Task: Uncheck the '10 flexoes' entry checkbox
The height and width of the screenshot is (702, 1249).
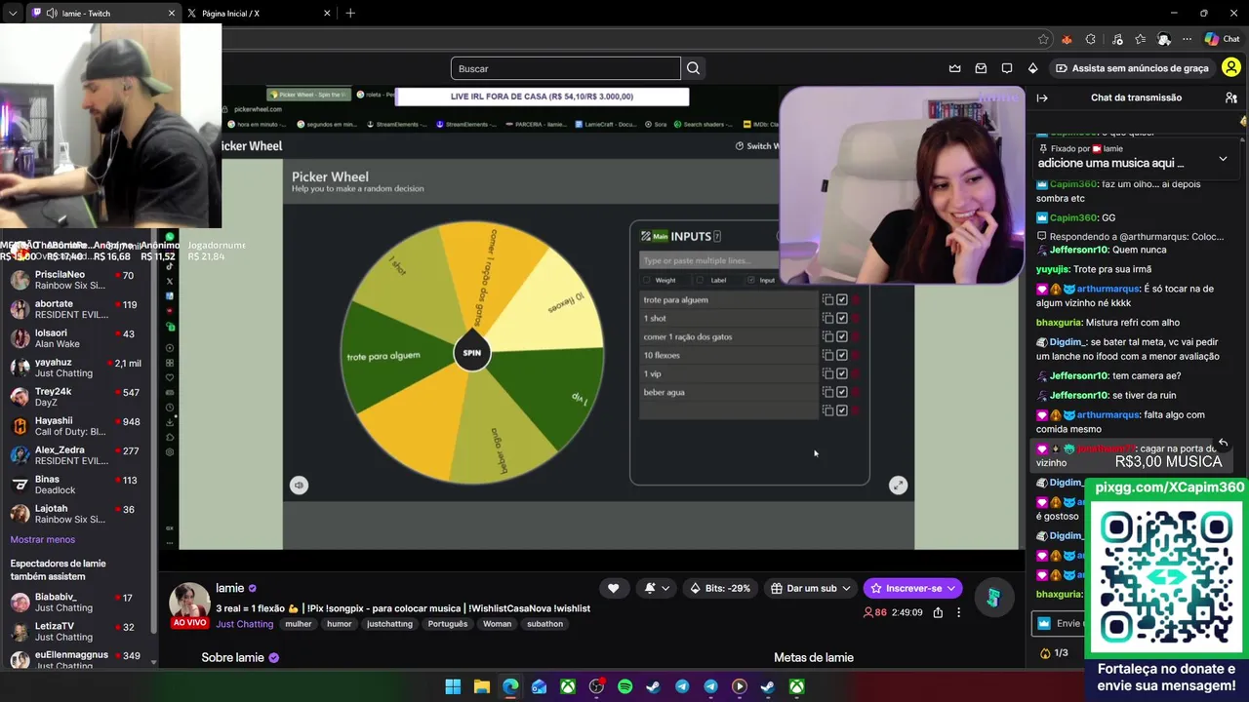Action: click(842, 356)
